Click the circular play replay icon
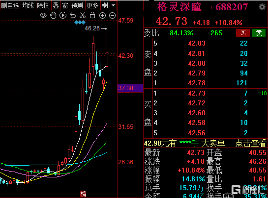Image resolution: width=268 pixels, height=198 pixels. pos(63,15)
